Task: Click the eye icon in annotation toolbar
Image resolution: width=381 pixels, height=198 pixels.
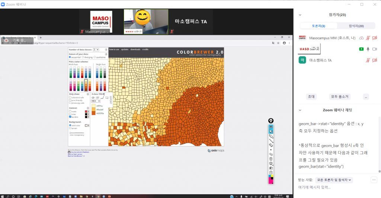Action: [x=271, y=126]
